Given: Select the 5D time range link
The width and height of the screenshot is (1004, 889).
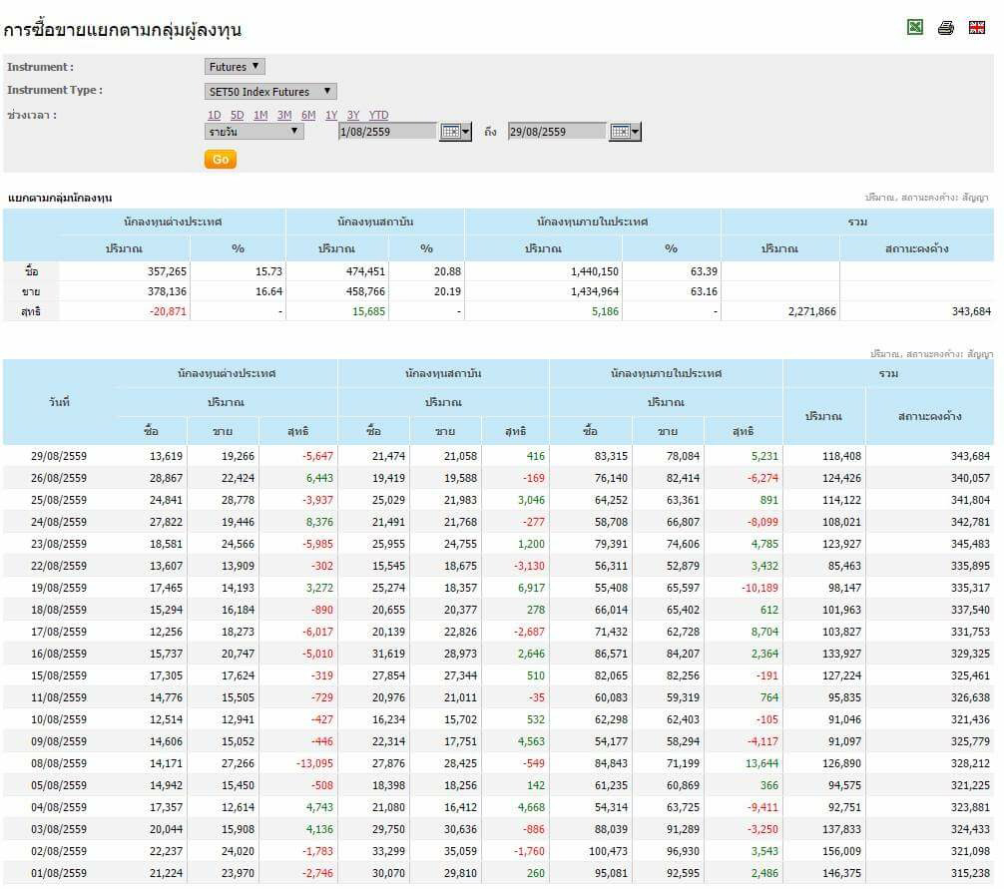Looking at the screenshot, I should tap(237, 115).
